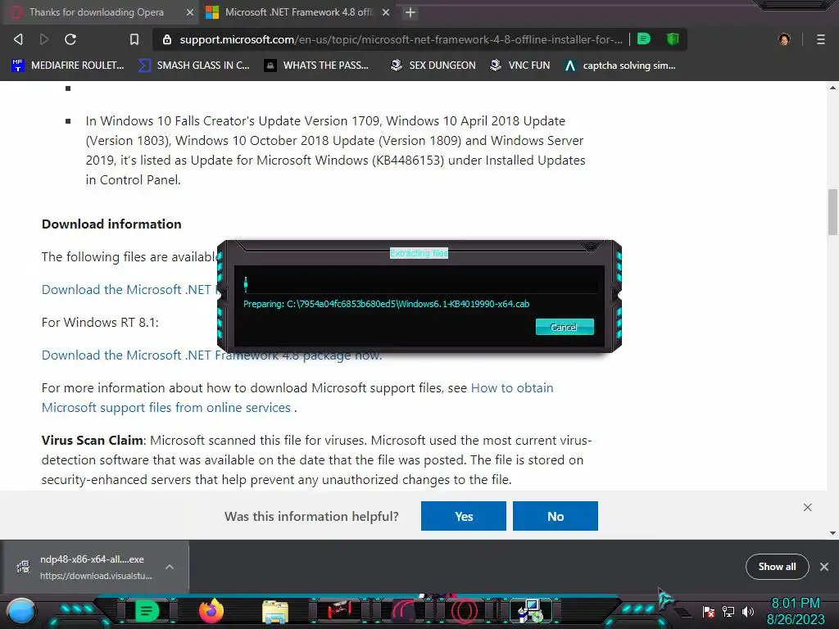Expand the download item options chevron
The width and height of the screenshot is (839, 629).
pos(170,567)
